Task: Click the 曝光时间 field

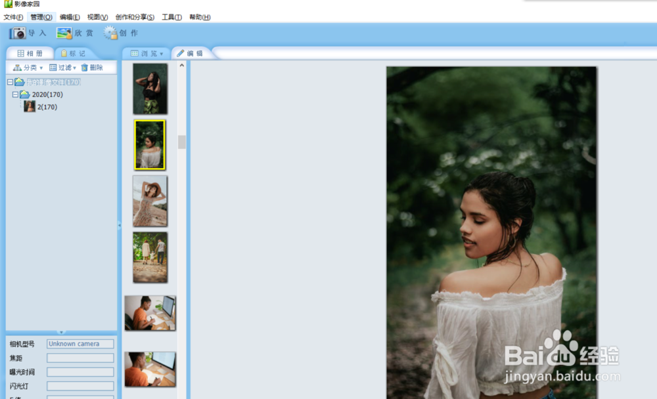Action: 80,372
